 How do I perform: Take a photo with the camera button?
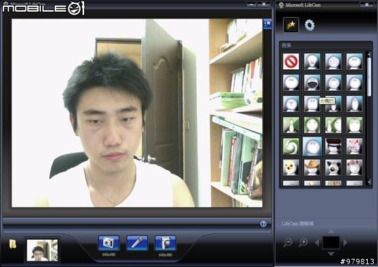(x=109, y=243)
